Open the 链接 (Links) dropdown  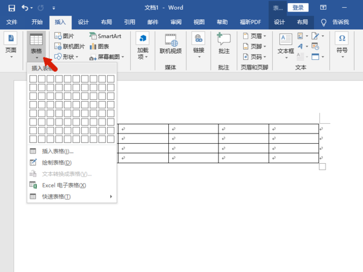click(198, 45)
